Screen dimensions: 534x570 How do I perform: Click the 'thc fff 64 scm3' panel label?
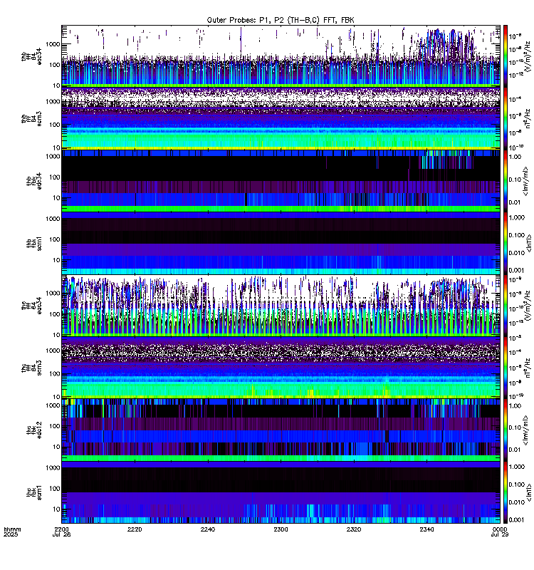tap(31, 368)
